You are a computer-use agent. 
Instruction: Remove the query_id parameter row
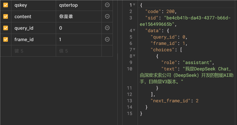(x=107, y=28)
